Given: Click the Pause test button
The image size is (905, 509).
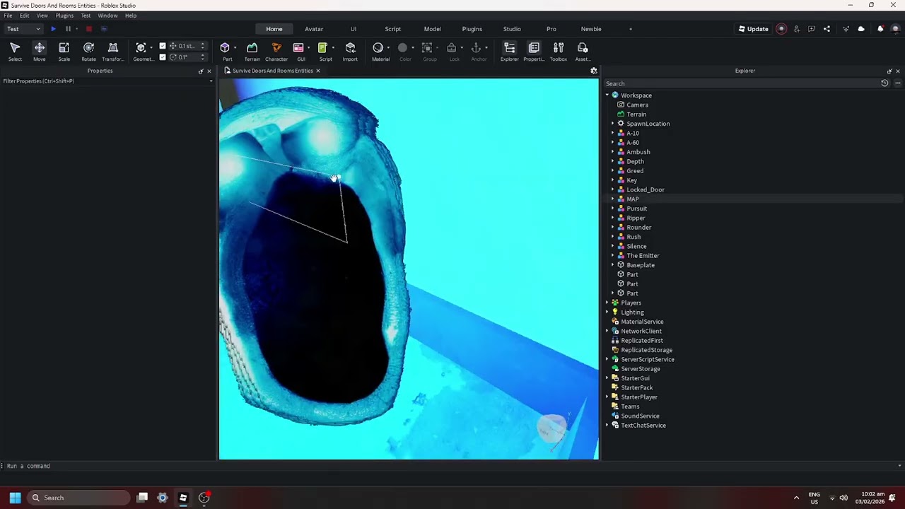Looking at the screenshot, I should tap(68, 29).
